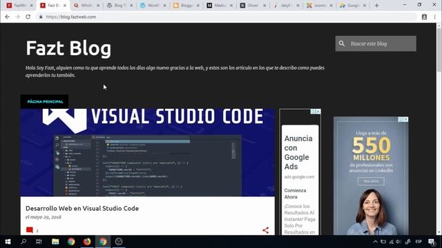Click the magnifier icon in blog search
Screen dimensions: 442x248
coord(342,43)
